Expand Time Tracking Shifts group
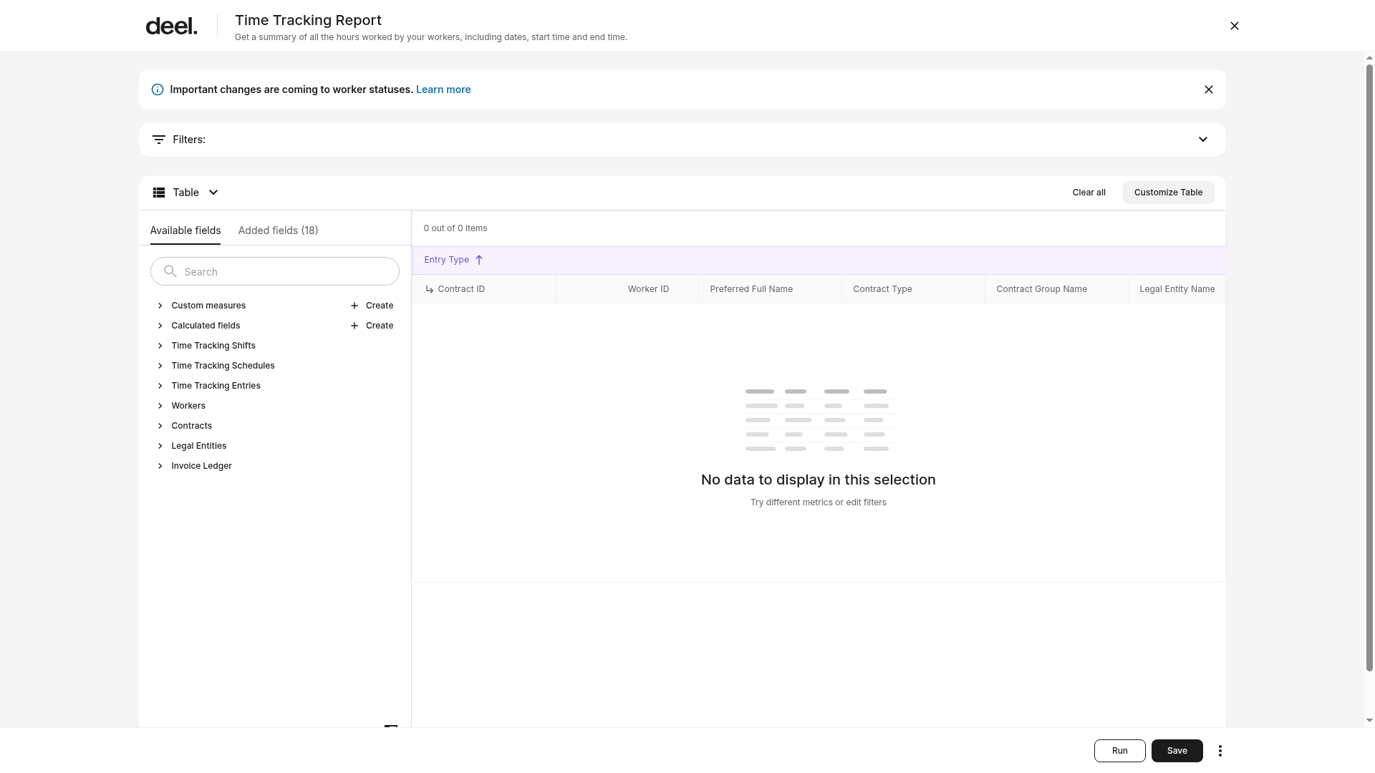The width and height of the screenshot is (1375, 773). tap(160, 346)
